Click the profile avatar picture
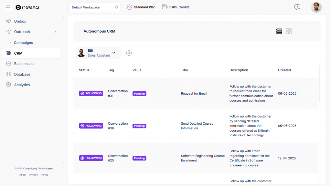The width and height of the screenshot is (331, 186). [316, 7]
